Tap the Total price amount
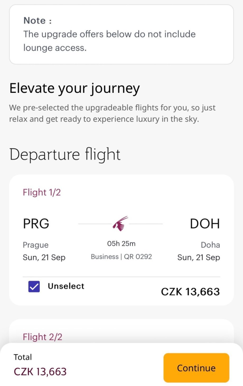The width and height of the screenshot is (243, 386). pos(40,372)
